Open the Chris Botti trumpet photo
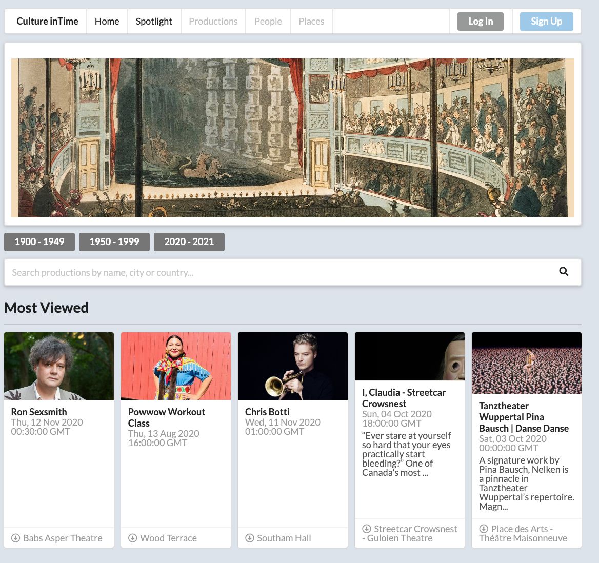The height and width of the screenshot is (563, 599). point(293,366)
